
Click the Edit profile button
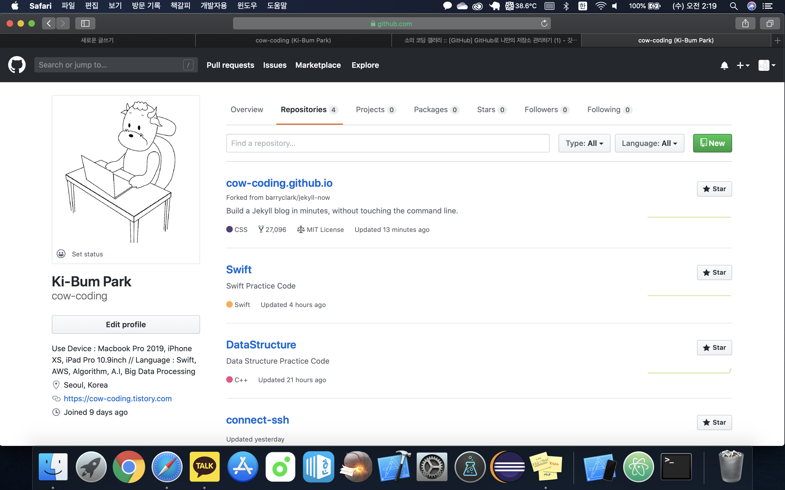point(126,324)
